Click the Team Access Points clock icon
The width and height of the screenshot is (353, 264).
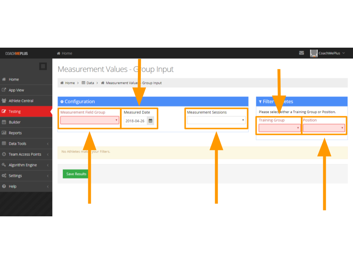pyautogui.click(x=4, y=154)
